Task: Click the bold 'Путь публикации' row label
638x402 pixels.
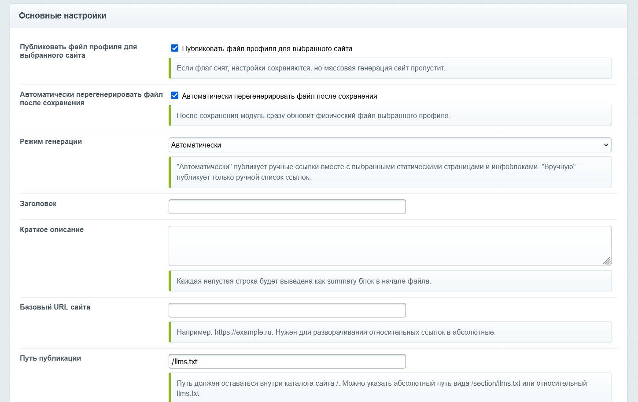Action: (x=50, y=358)
